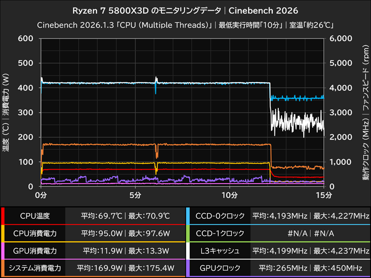Click the value '平均:4,193MHz | 最大:4,227MHz'
The height and width of the screenshot is (278, 371).
point(311,216)
